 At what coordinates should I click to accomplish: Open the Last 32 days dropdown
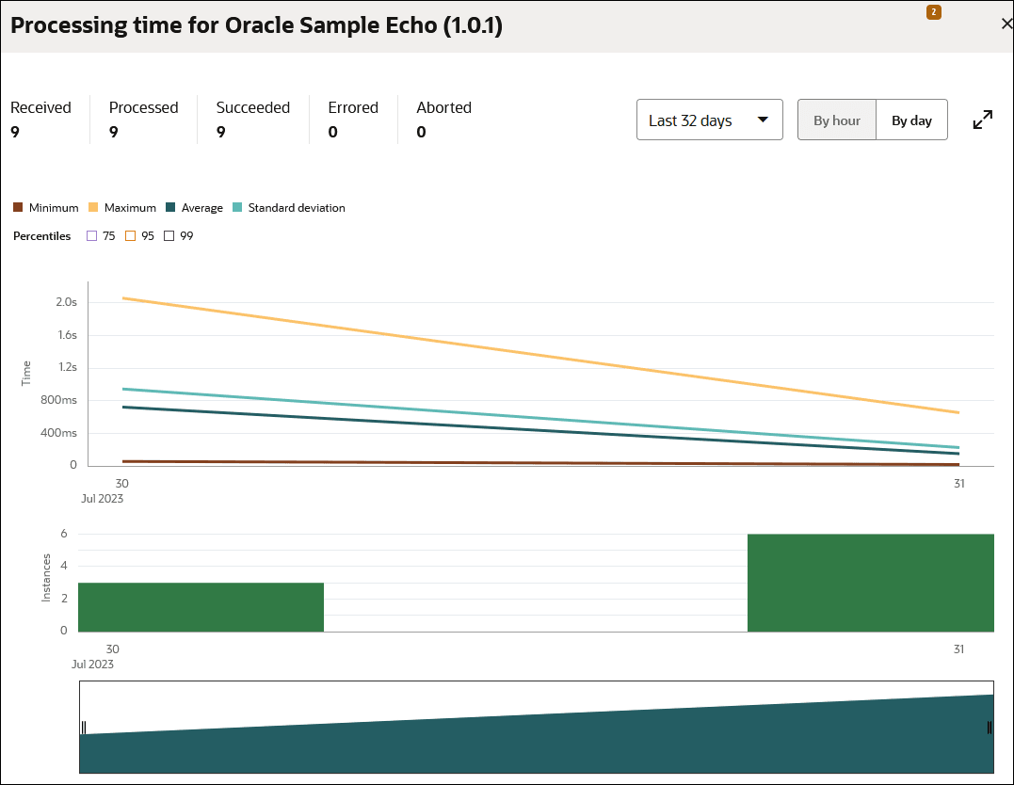pyautogui.click(x=709, y=120)
